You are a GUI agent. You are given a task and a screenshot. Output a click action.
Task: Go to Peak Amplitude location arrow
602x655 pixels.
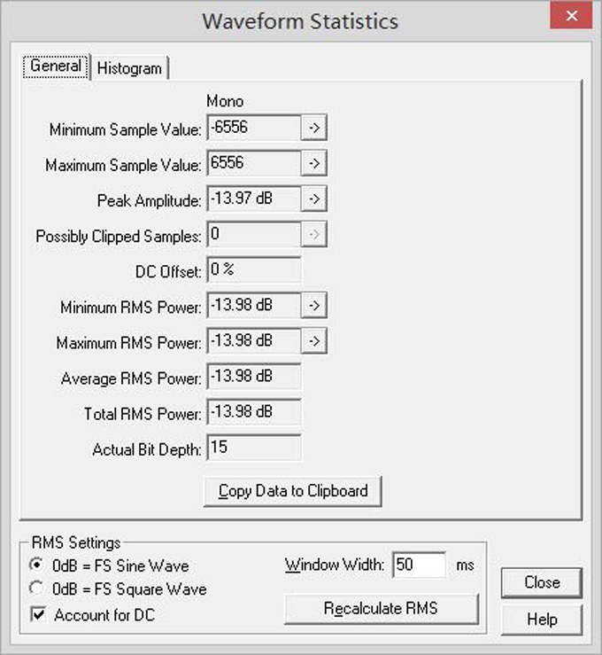click(x=313, y=199)
